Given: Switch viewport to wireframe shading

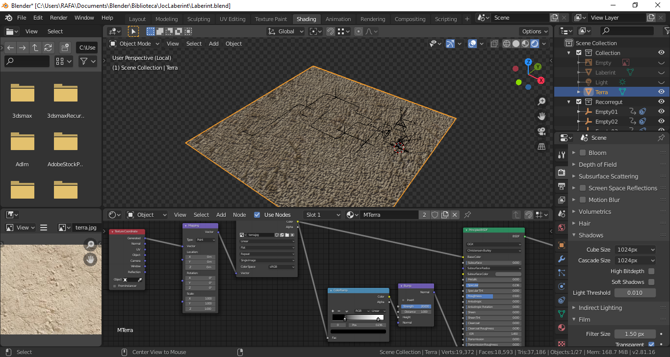Looking at the screenshot, I should pyautogui.click(x=507, y=44).
